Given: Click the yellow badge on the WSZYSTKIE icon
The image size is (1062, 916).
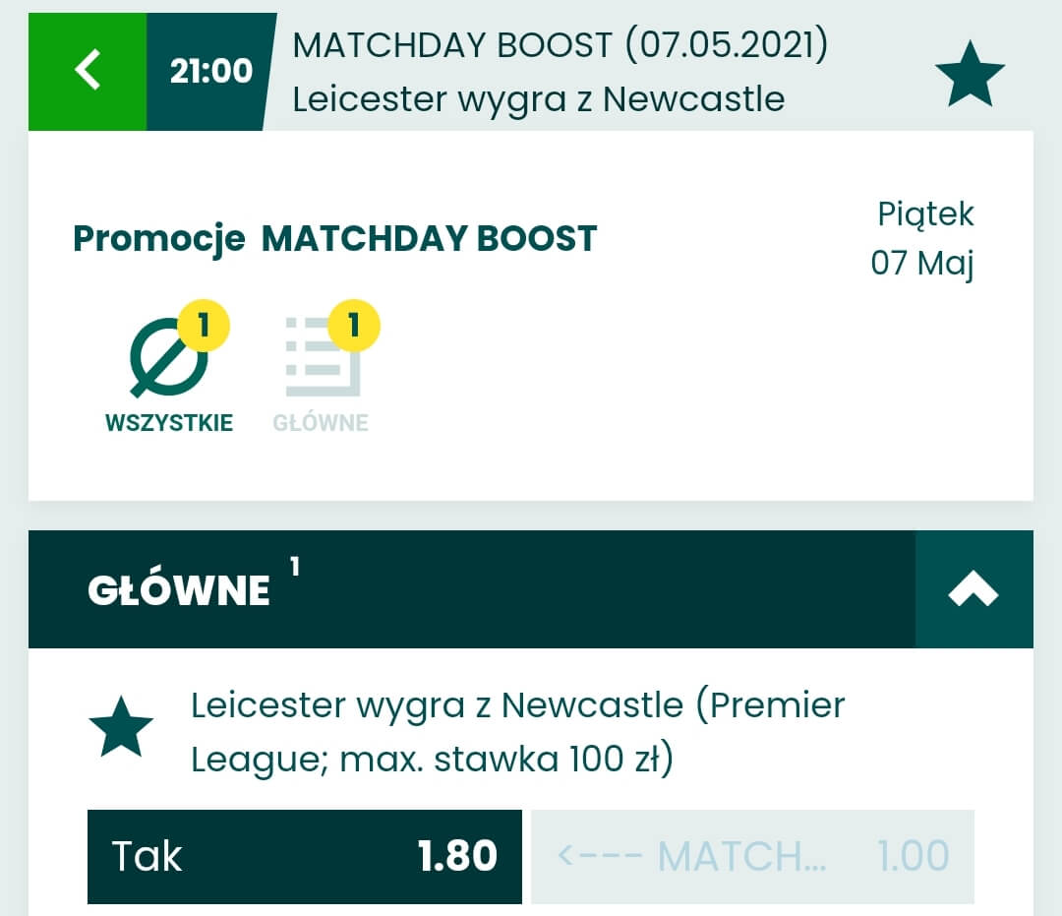Looking at the screenshot, I should tap(204, 326).
